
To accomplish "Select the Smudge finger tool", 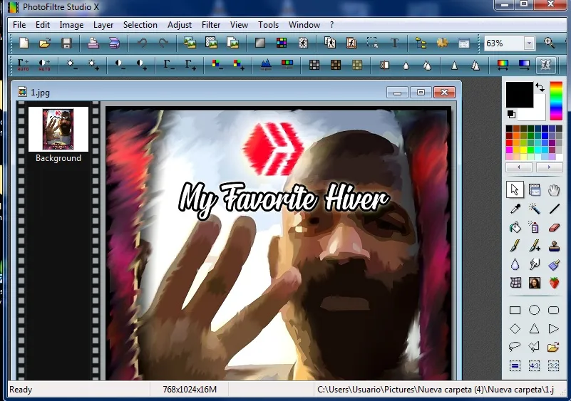I will pyautogui.click(x=534, y=264).
